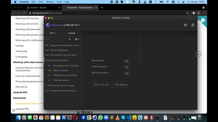Open Working with personas docs link

coord(28,29)
